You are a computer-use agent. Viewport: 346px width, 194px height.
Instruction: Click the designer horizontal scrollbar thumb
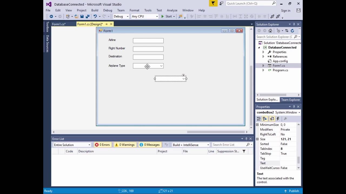216,132
